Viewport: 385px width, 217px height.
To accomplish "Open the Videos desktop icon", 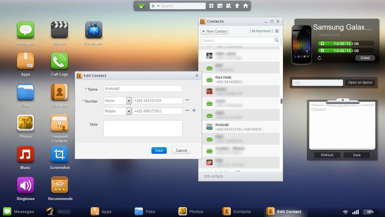I will pos(59,30).
